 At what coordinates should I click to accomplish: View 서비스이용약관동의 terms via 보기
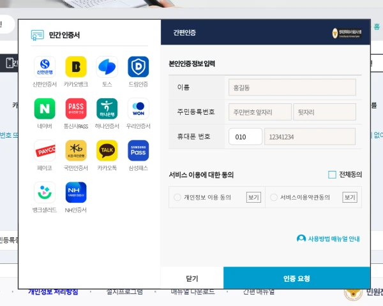pos(350,197)
